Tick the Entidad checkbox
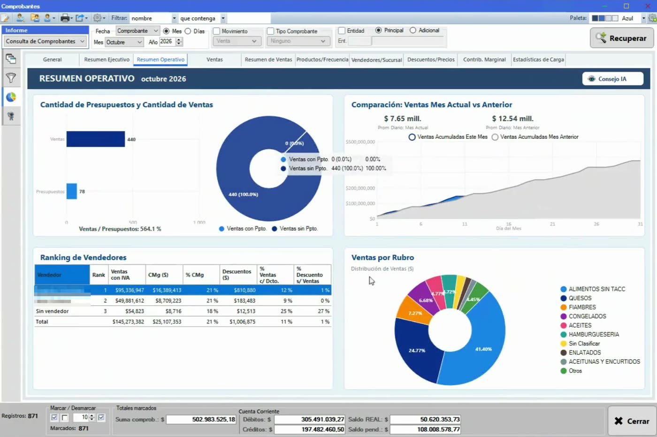This screenshot has width=657, height=437. pos(342,30)
